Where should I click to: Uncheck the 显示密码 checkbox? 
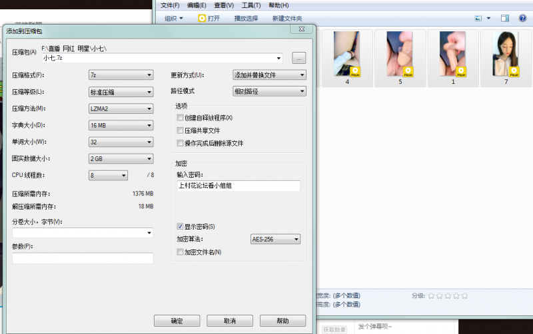pos(180,227)
